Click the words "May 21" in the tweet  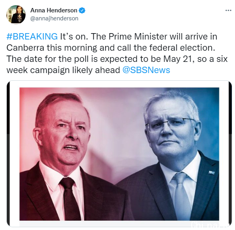pos(178,59)
